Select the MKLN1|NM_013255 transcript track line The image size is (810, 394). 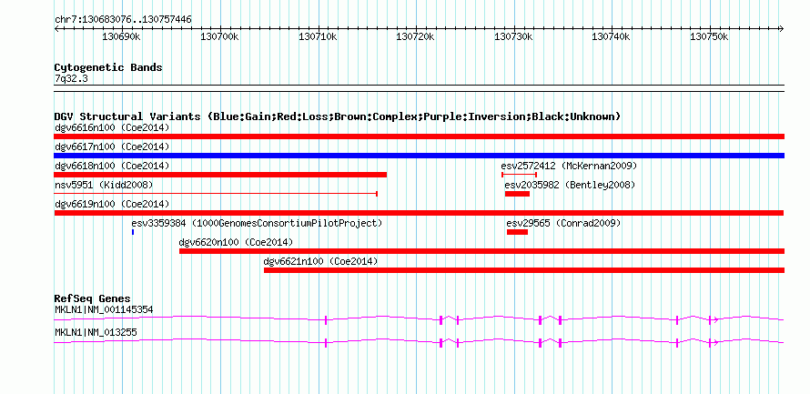(419, 342)
